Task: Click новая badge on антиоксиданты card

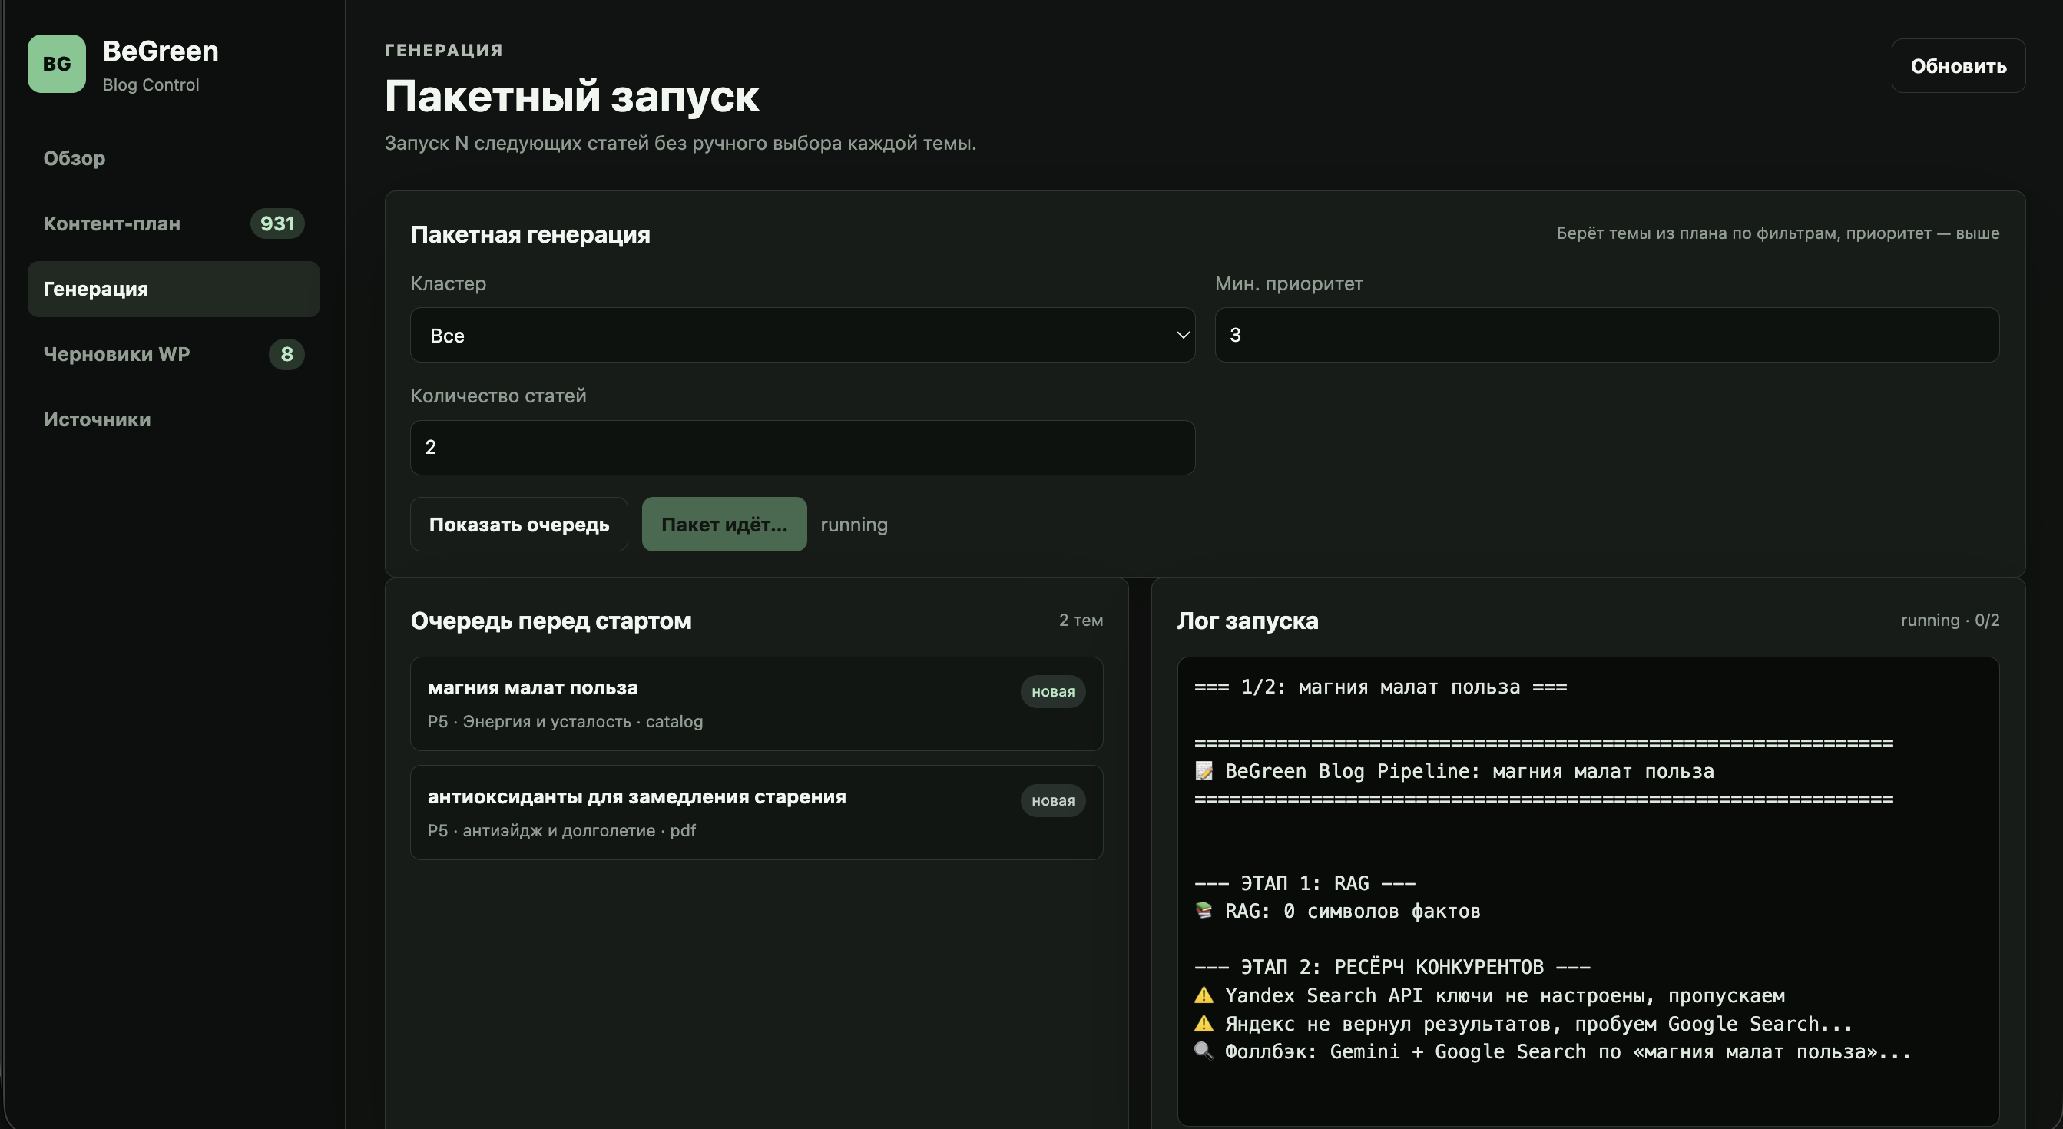Action: point(1052,801)
